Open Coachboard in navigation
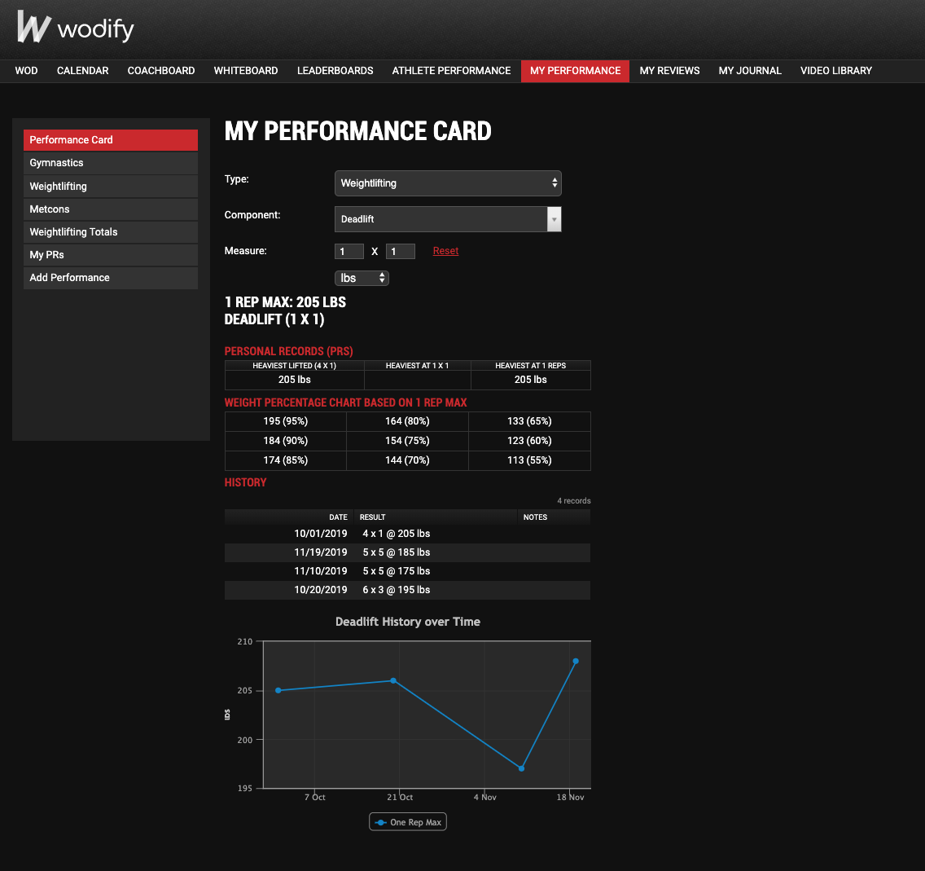 (x=161, y=71)
